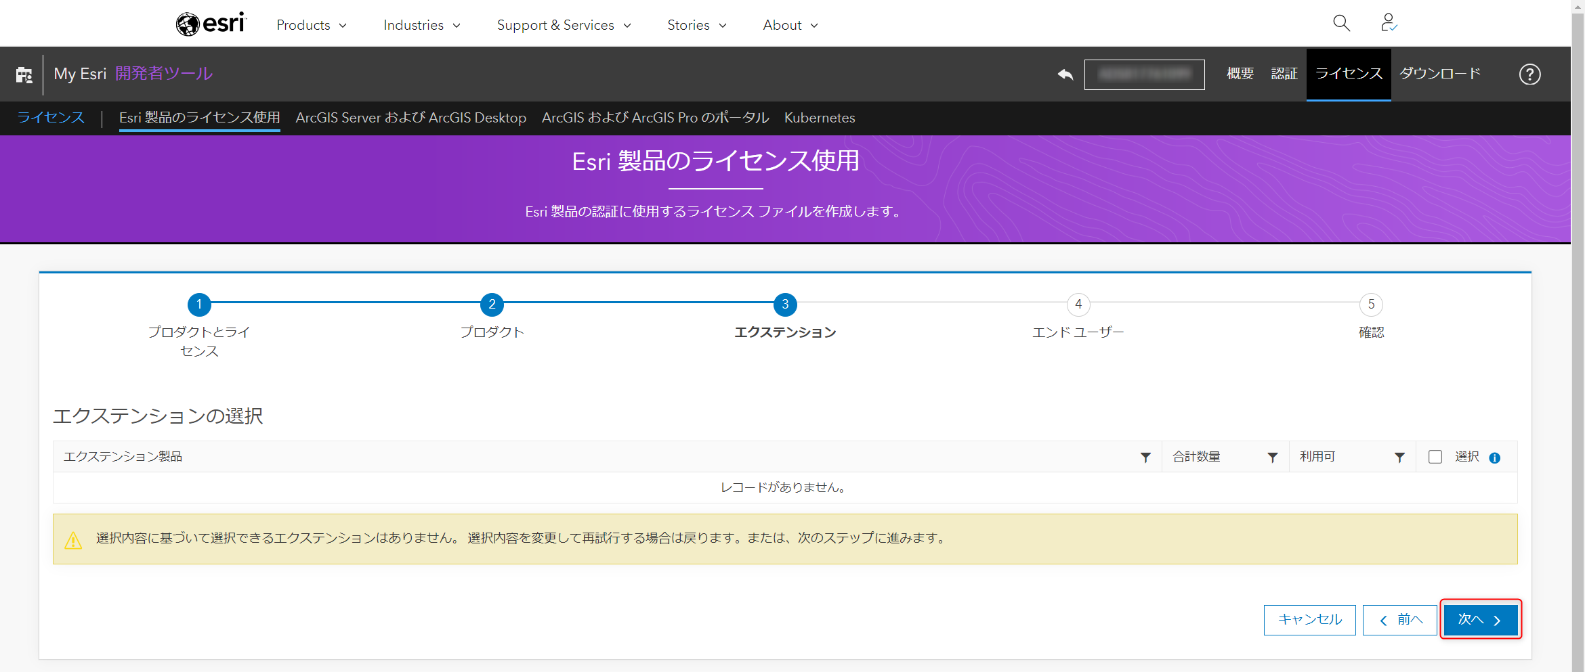The width and height of the screenshot is (1585, 672).
Task: Click the キャンセル button
Action: (x=1309, y=620)
